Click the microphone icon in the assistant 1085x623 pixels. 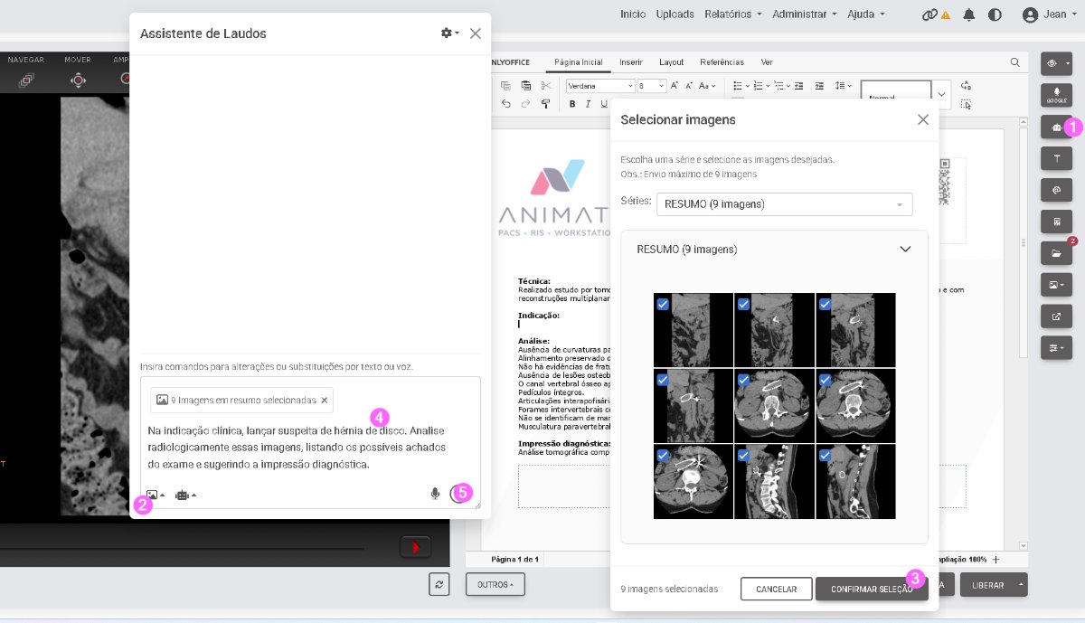pos(435,493)
